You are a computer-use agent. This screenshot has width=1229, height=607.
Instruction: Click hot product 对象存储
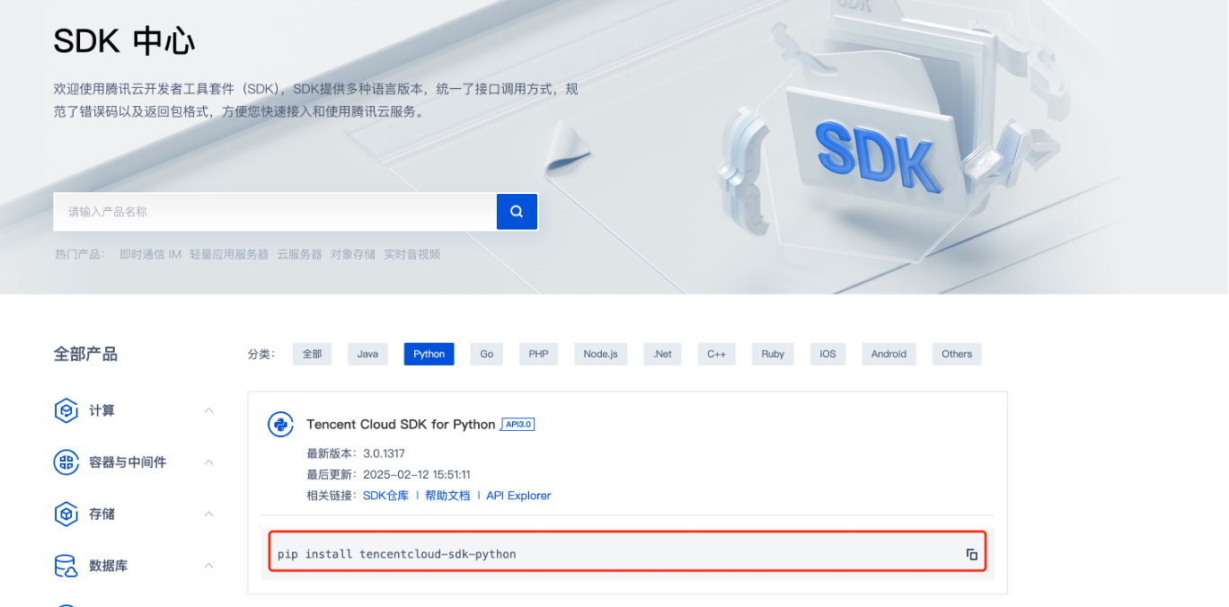click(x=353, y=254)
